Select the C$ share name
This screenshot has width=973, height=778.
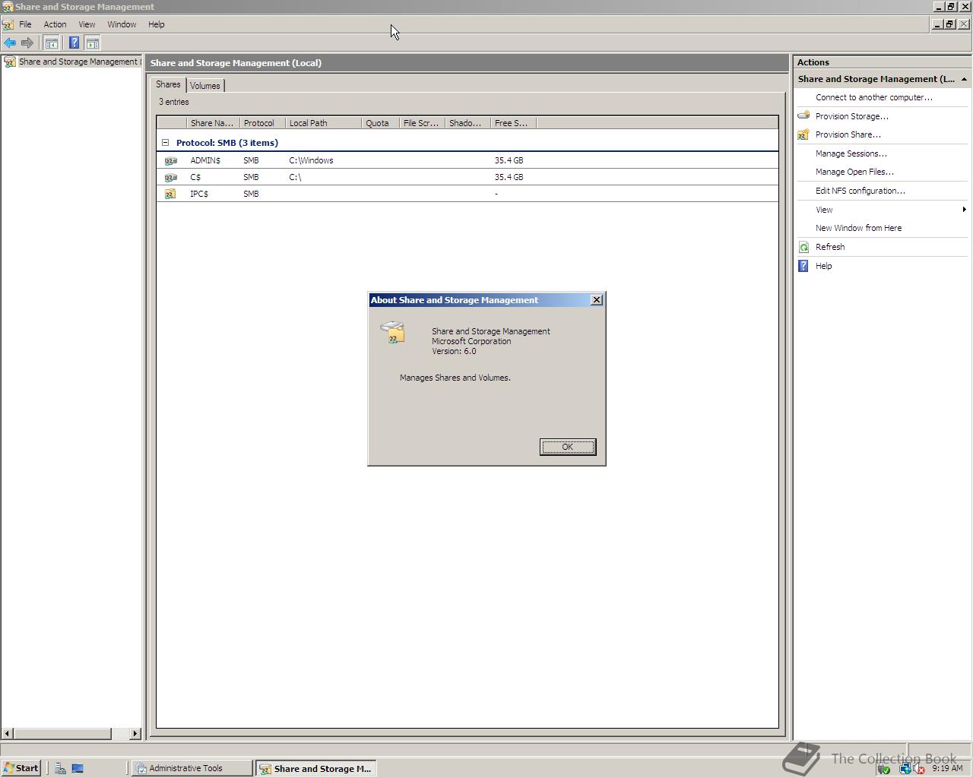(x=195, y=177)
